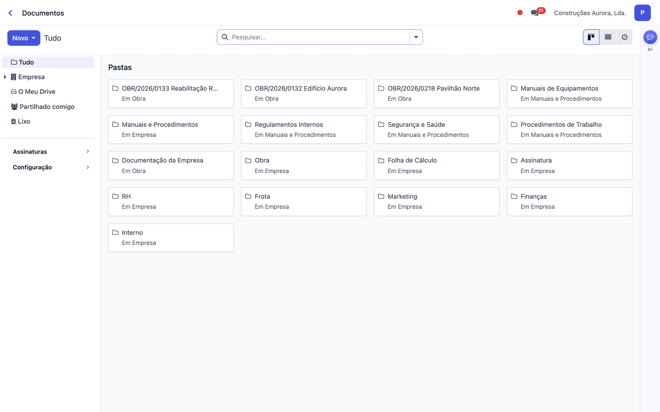
Task: Open OBR/2026/0132 Edifício Aurora folder
Action: pyautogui.click(x=304, y=94)
